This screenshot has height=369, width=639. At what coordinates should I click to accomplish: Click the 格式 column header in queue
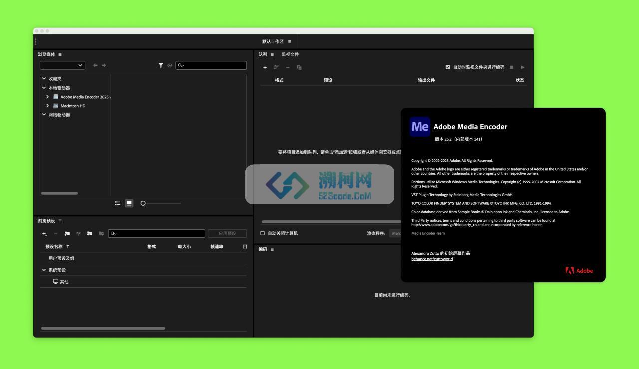[279, 80]
